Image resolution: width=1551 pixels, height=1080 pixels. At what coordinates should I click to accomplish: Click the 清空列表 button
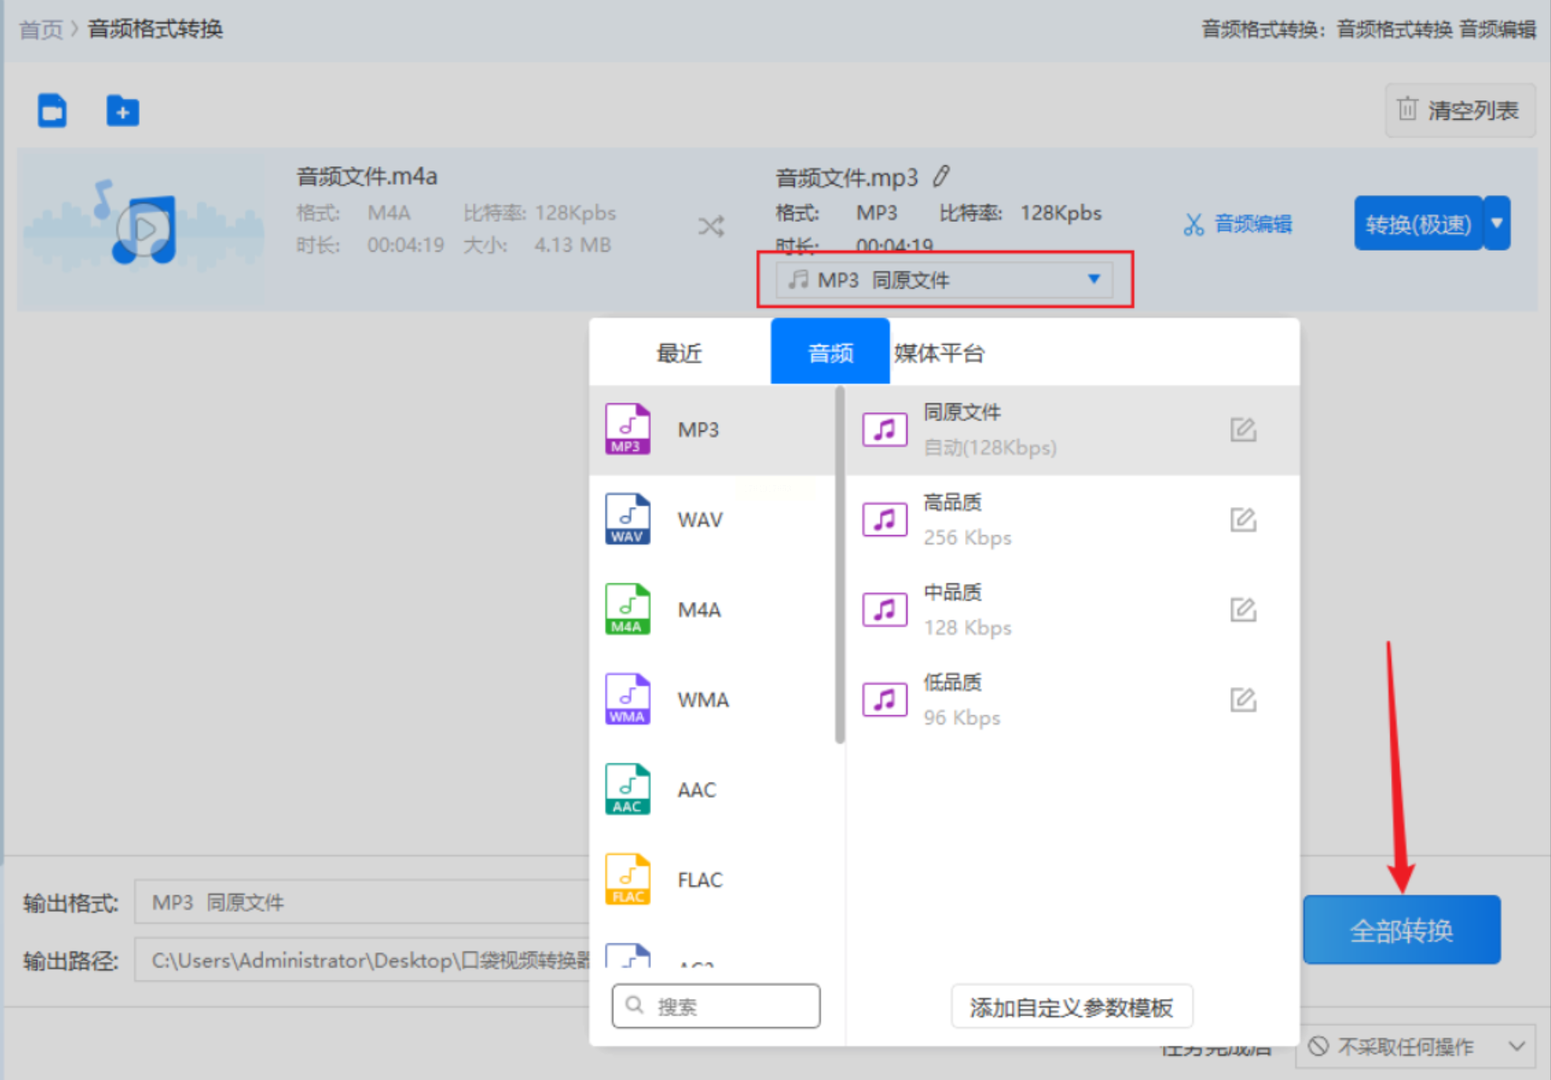pyautogui.click(x=1459, y=110)
